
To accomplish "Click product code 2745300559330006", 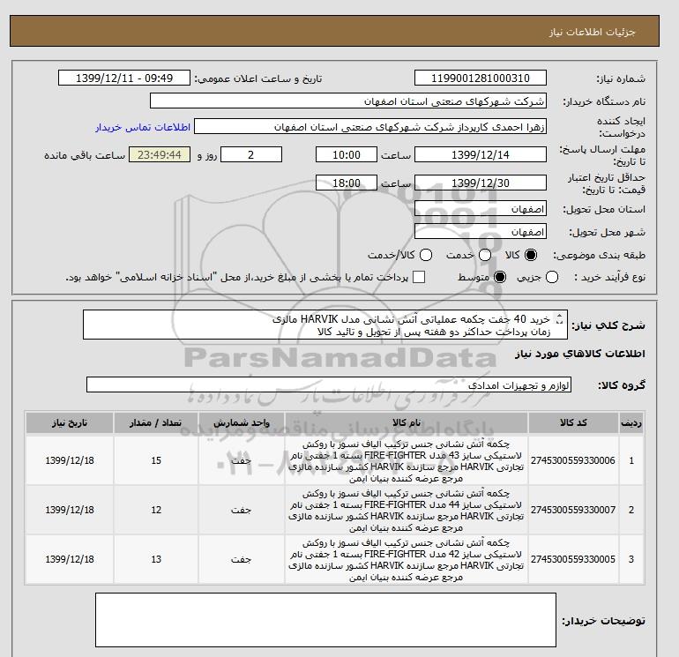I will coord(573,460).
